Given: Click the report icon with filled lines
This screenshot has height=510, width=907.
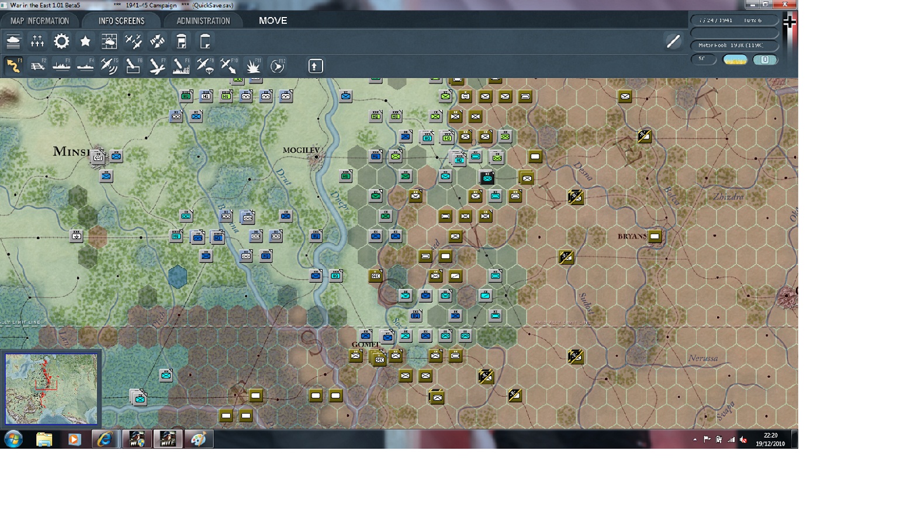Looking at the screenshot, I should [181, 41].
